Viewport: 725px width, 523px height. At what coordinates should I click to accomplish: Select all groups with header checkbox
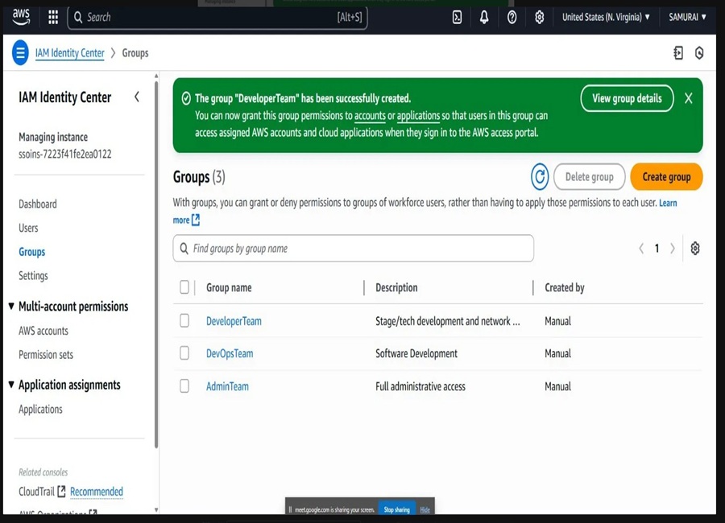(x=184, y=287)
